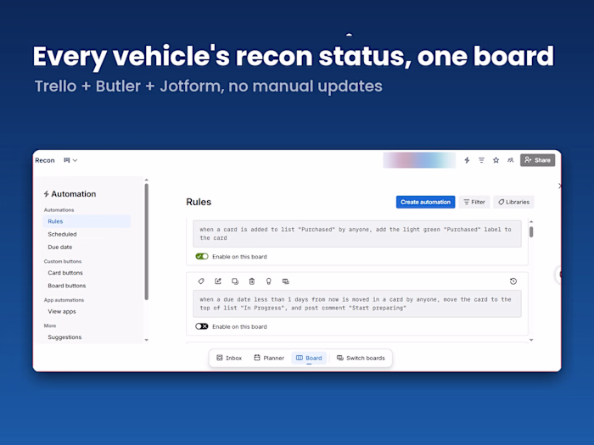The height and width of the screenshot is (445, 594).
Task: Click the header filter lines icon
Action: [x=481, y=160]
